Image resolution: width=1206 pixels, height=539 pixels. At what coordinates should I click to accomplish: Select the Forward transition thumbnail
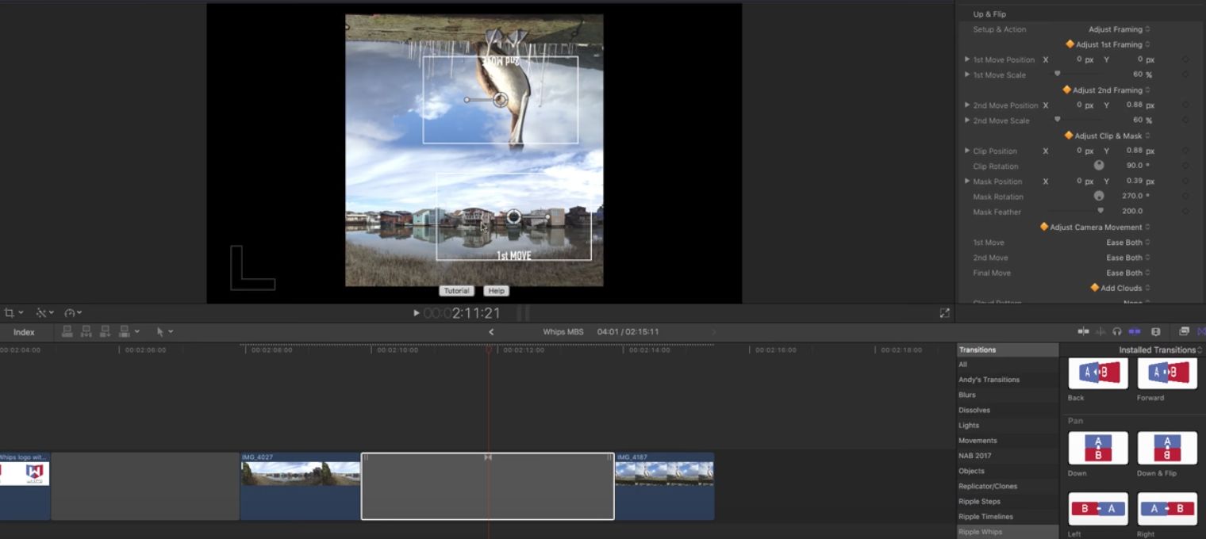click(x=1167, y=373)
